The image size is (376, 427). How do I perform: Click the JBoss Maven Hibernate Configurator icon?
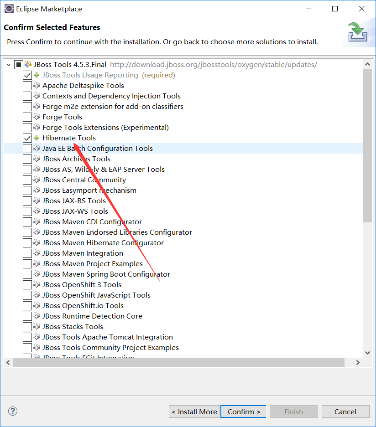37,242
